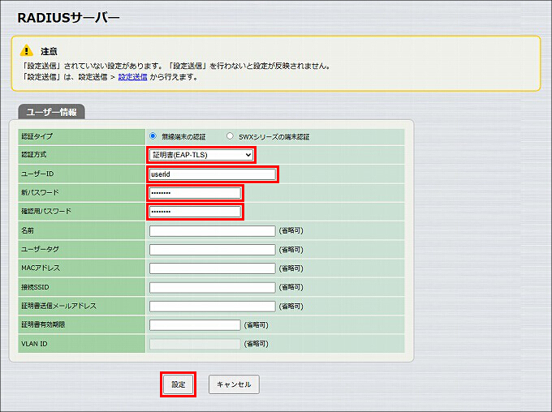Screen dimensions: 552x412
Task: Click the 認証方式 row label
Action: pos(34,154)
